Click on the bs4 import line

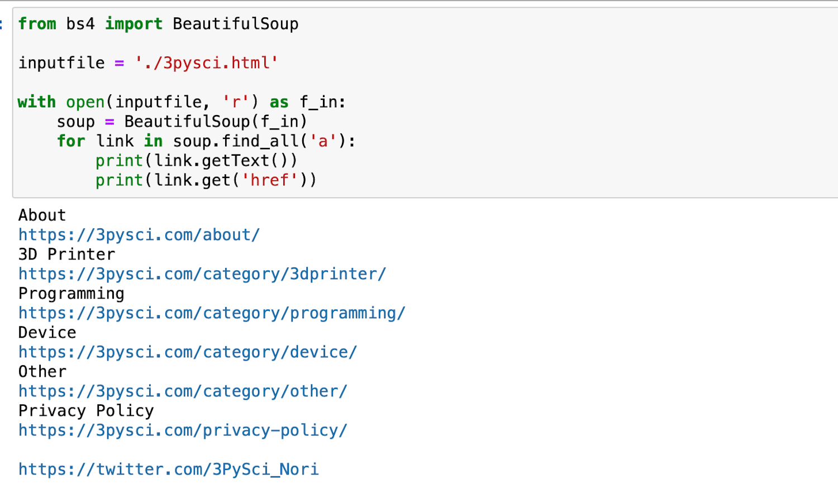(158, 24)
